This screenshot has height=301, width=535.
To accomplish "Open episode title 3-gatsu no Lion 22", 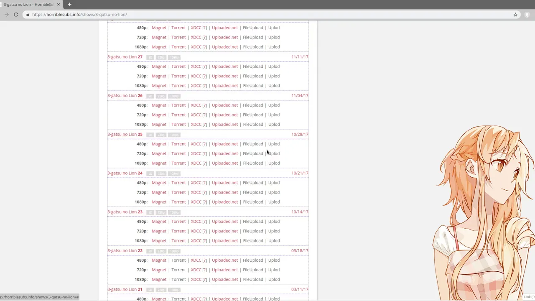I will [x=125, y=251].
